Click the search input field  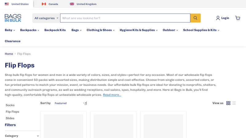point(125,18)
